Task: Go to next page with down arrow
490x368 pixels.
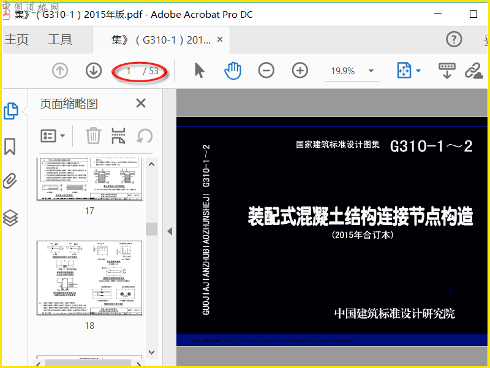Action: pos(94,71)
